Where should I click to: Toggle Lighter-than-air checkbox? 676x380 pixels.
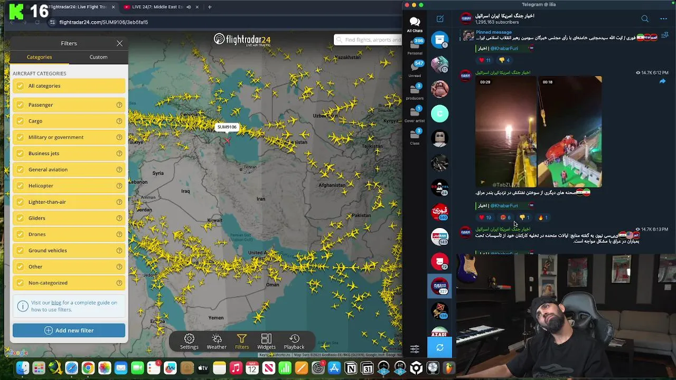coord(20,202)
